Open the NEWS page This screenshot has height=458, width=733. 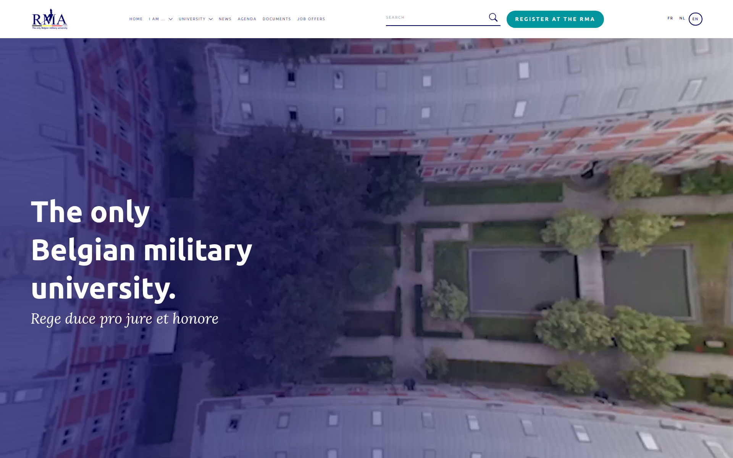(225, 19)
